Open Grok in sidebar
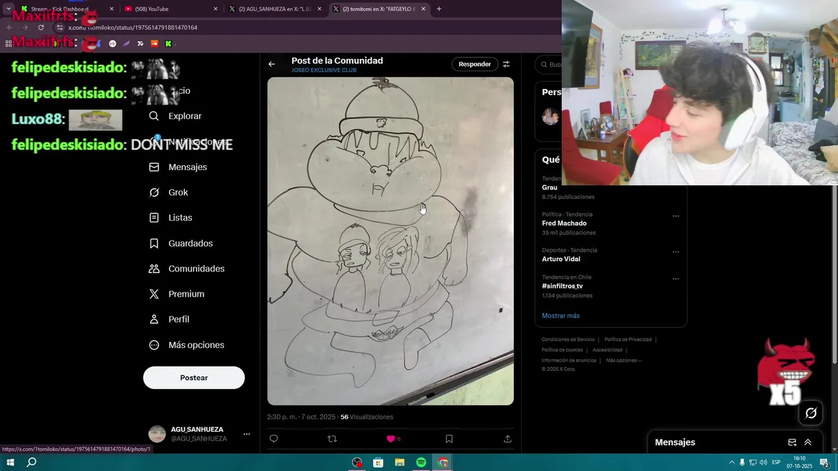Image resolution: width=838 pixels, height=471 pixels. 169,192
